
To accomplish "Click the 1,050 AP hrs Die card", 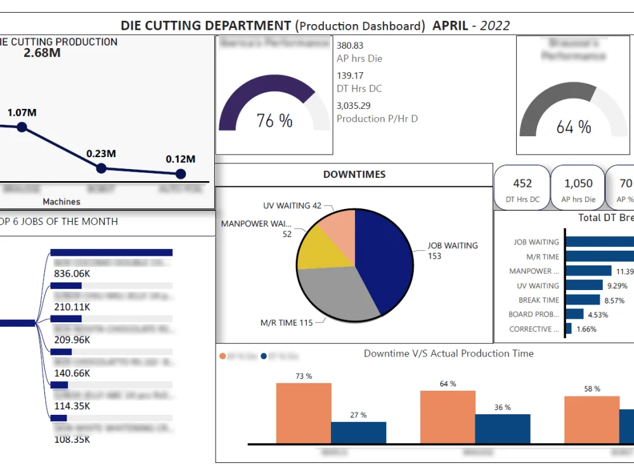I will [578, 187].
